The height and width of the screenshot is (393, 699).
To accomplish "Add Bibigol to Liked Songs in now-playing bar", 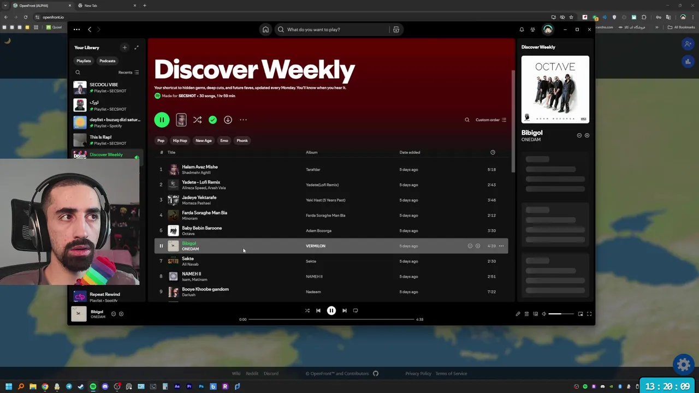I will click(121, 314).
